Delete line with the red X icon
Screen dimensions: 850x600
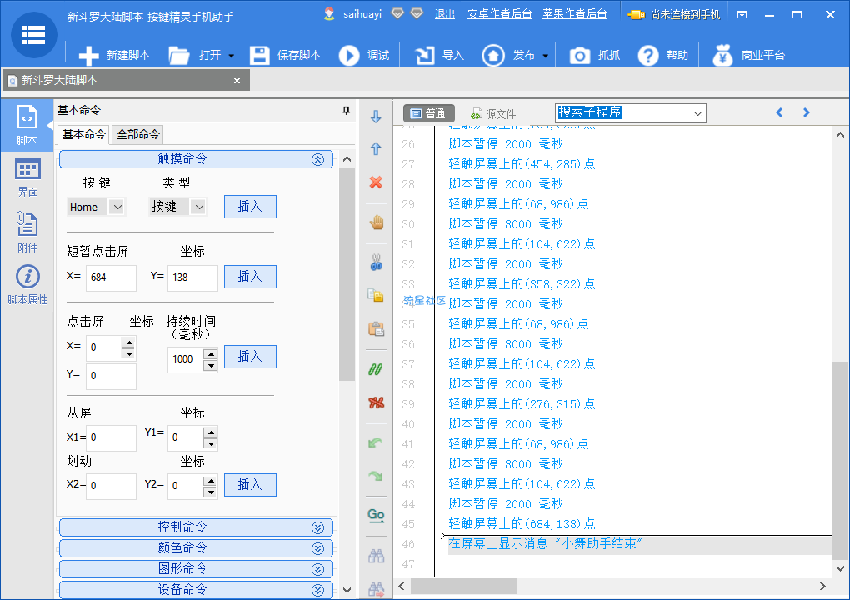pos(376,182)
